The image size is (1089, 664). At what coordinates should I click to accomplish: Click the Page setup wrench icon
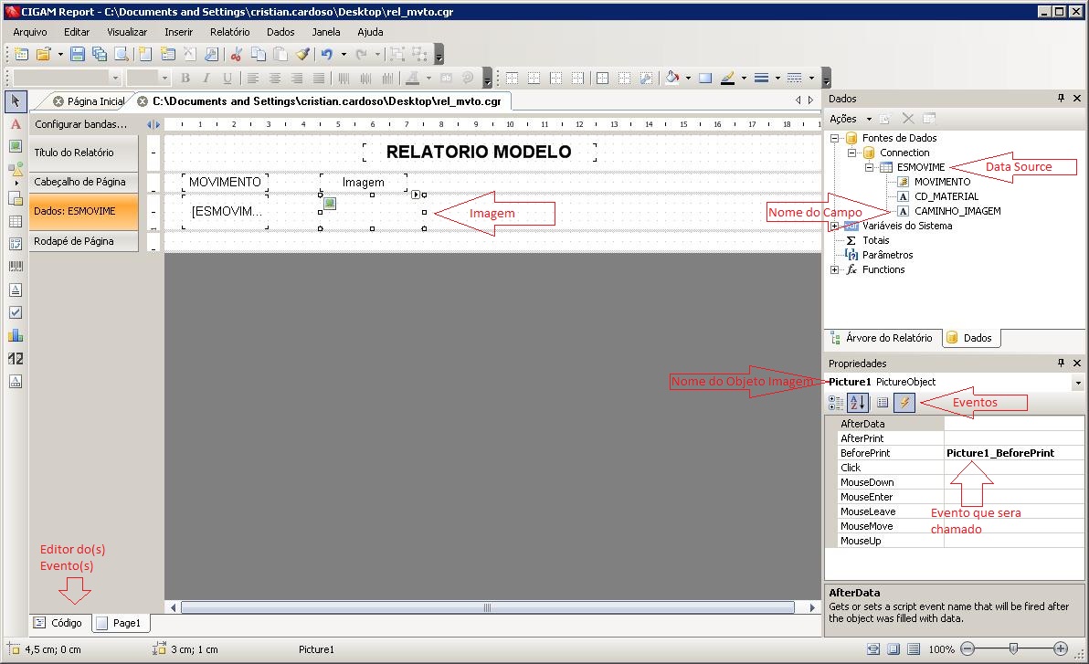[211, 54]
